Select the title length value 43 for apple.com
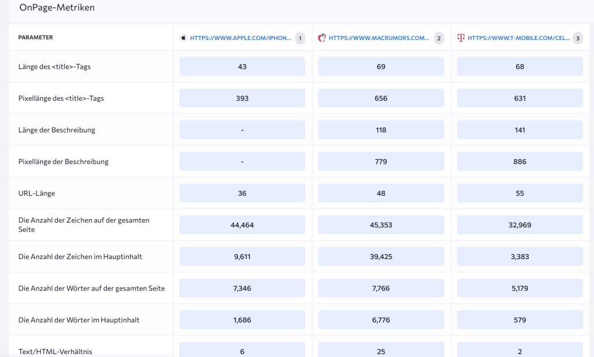Screen dimensions: 594x357 tap(242, 66)
